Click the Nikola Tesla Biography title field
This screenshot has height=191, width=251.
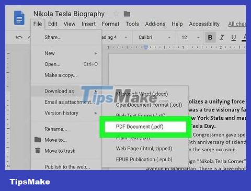tap(69, 14)
